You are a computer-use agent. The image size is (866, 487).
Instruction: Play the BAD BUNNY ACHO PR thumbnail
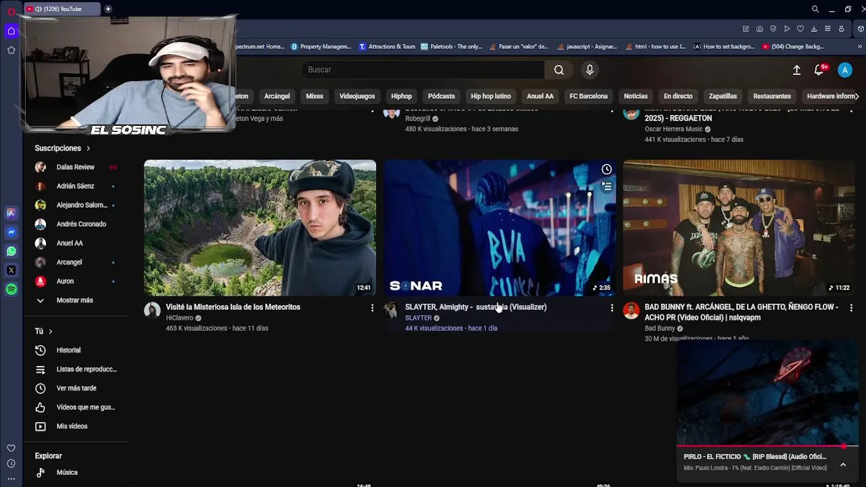coord(739,228)
